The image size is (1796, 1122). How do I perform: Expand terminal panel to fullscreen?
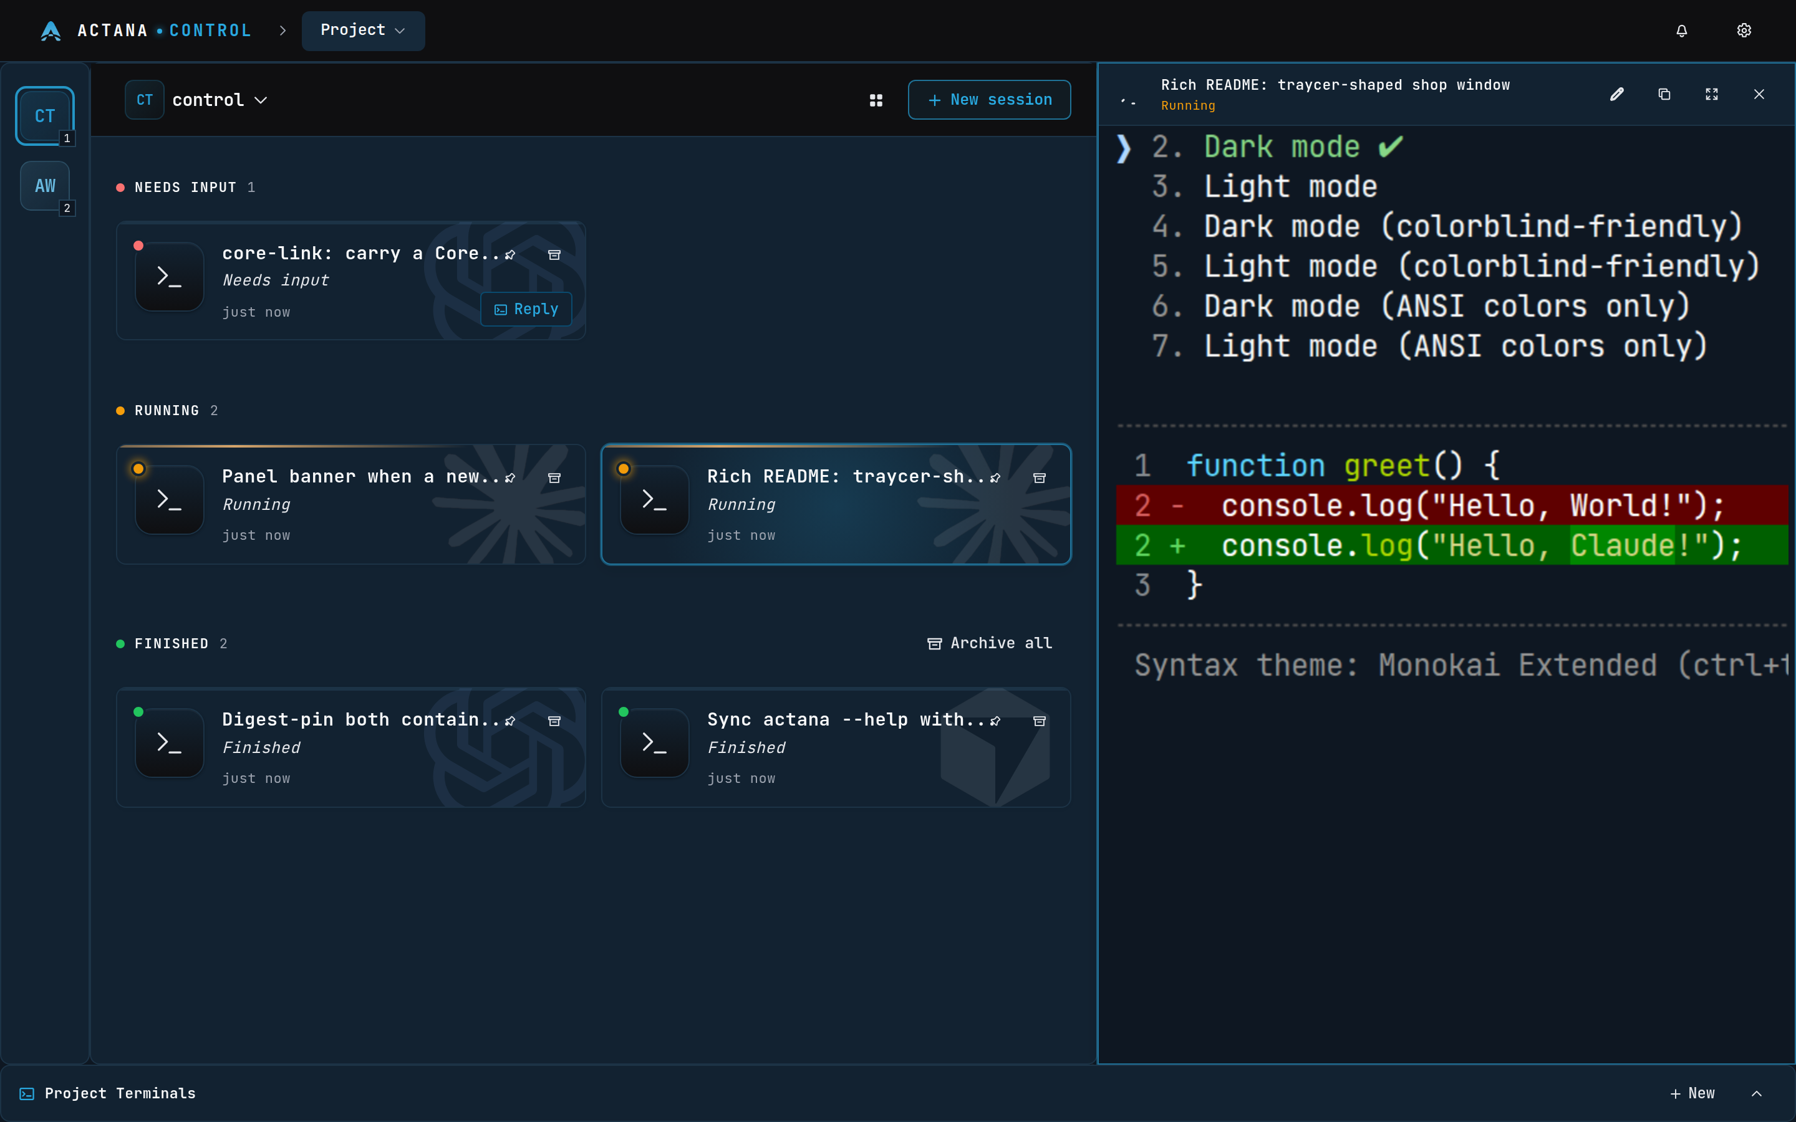click(1711, 94)
